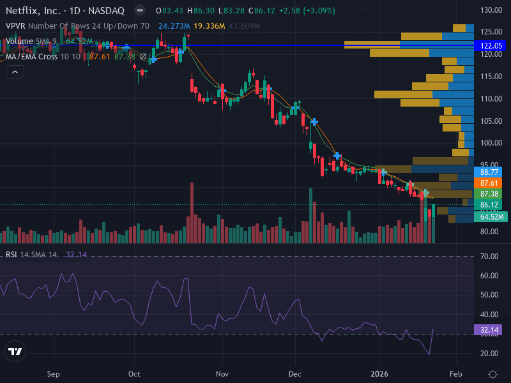Collapse the indicator legend with chevron button
The height and width of the screenshot is (383, 511).
click(x=15, y=72)
